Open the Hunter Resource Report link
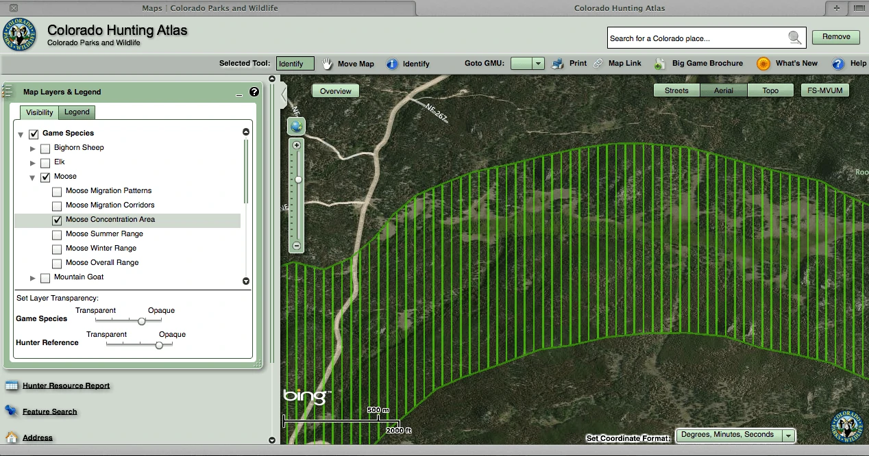Image resolution: width=869 pixels, height=456 pixels. [66, 386]
